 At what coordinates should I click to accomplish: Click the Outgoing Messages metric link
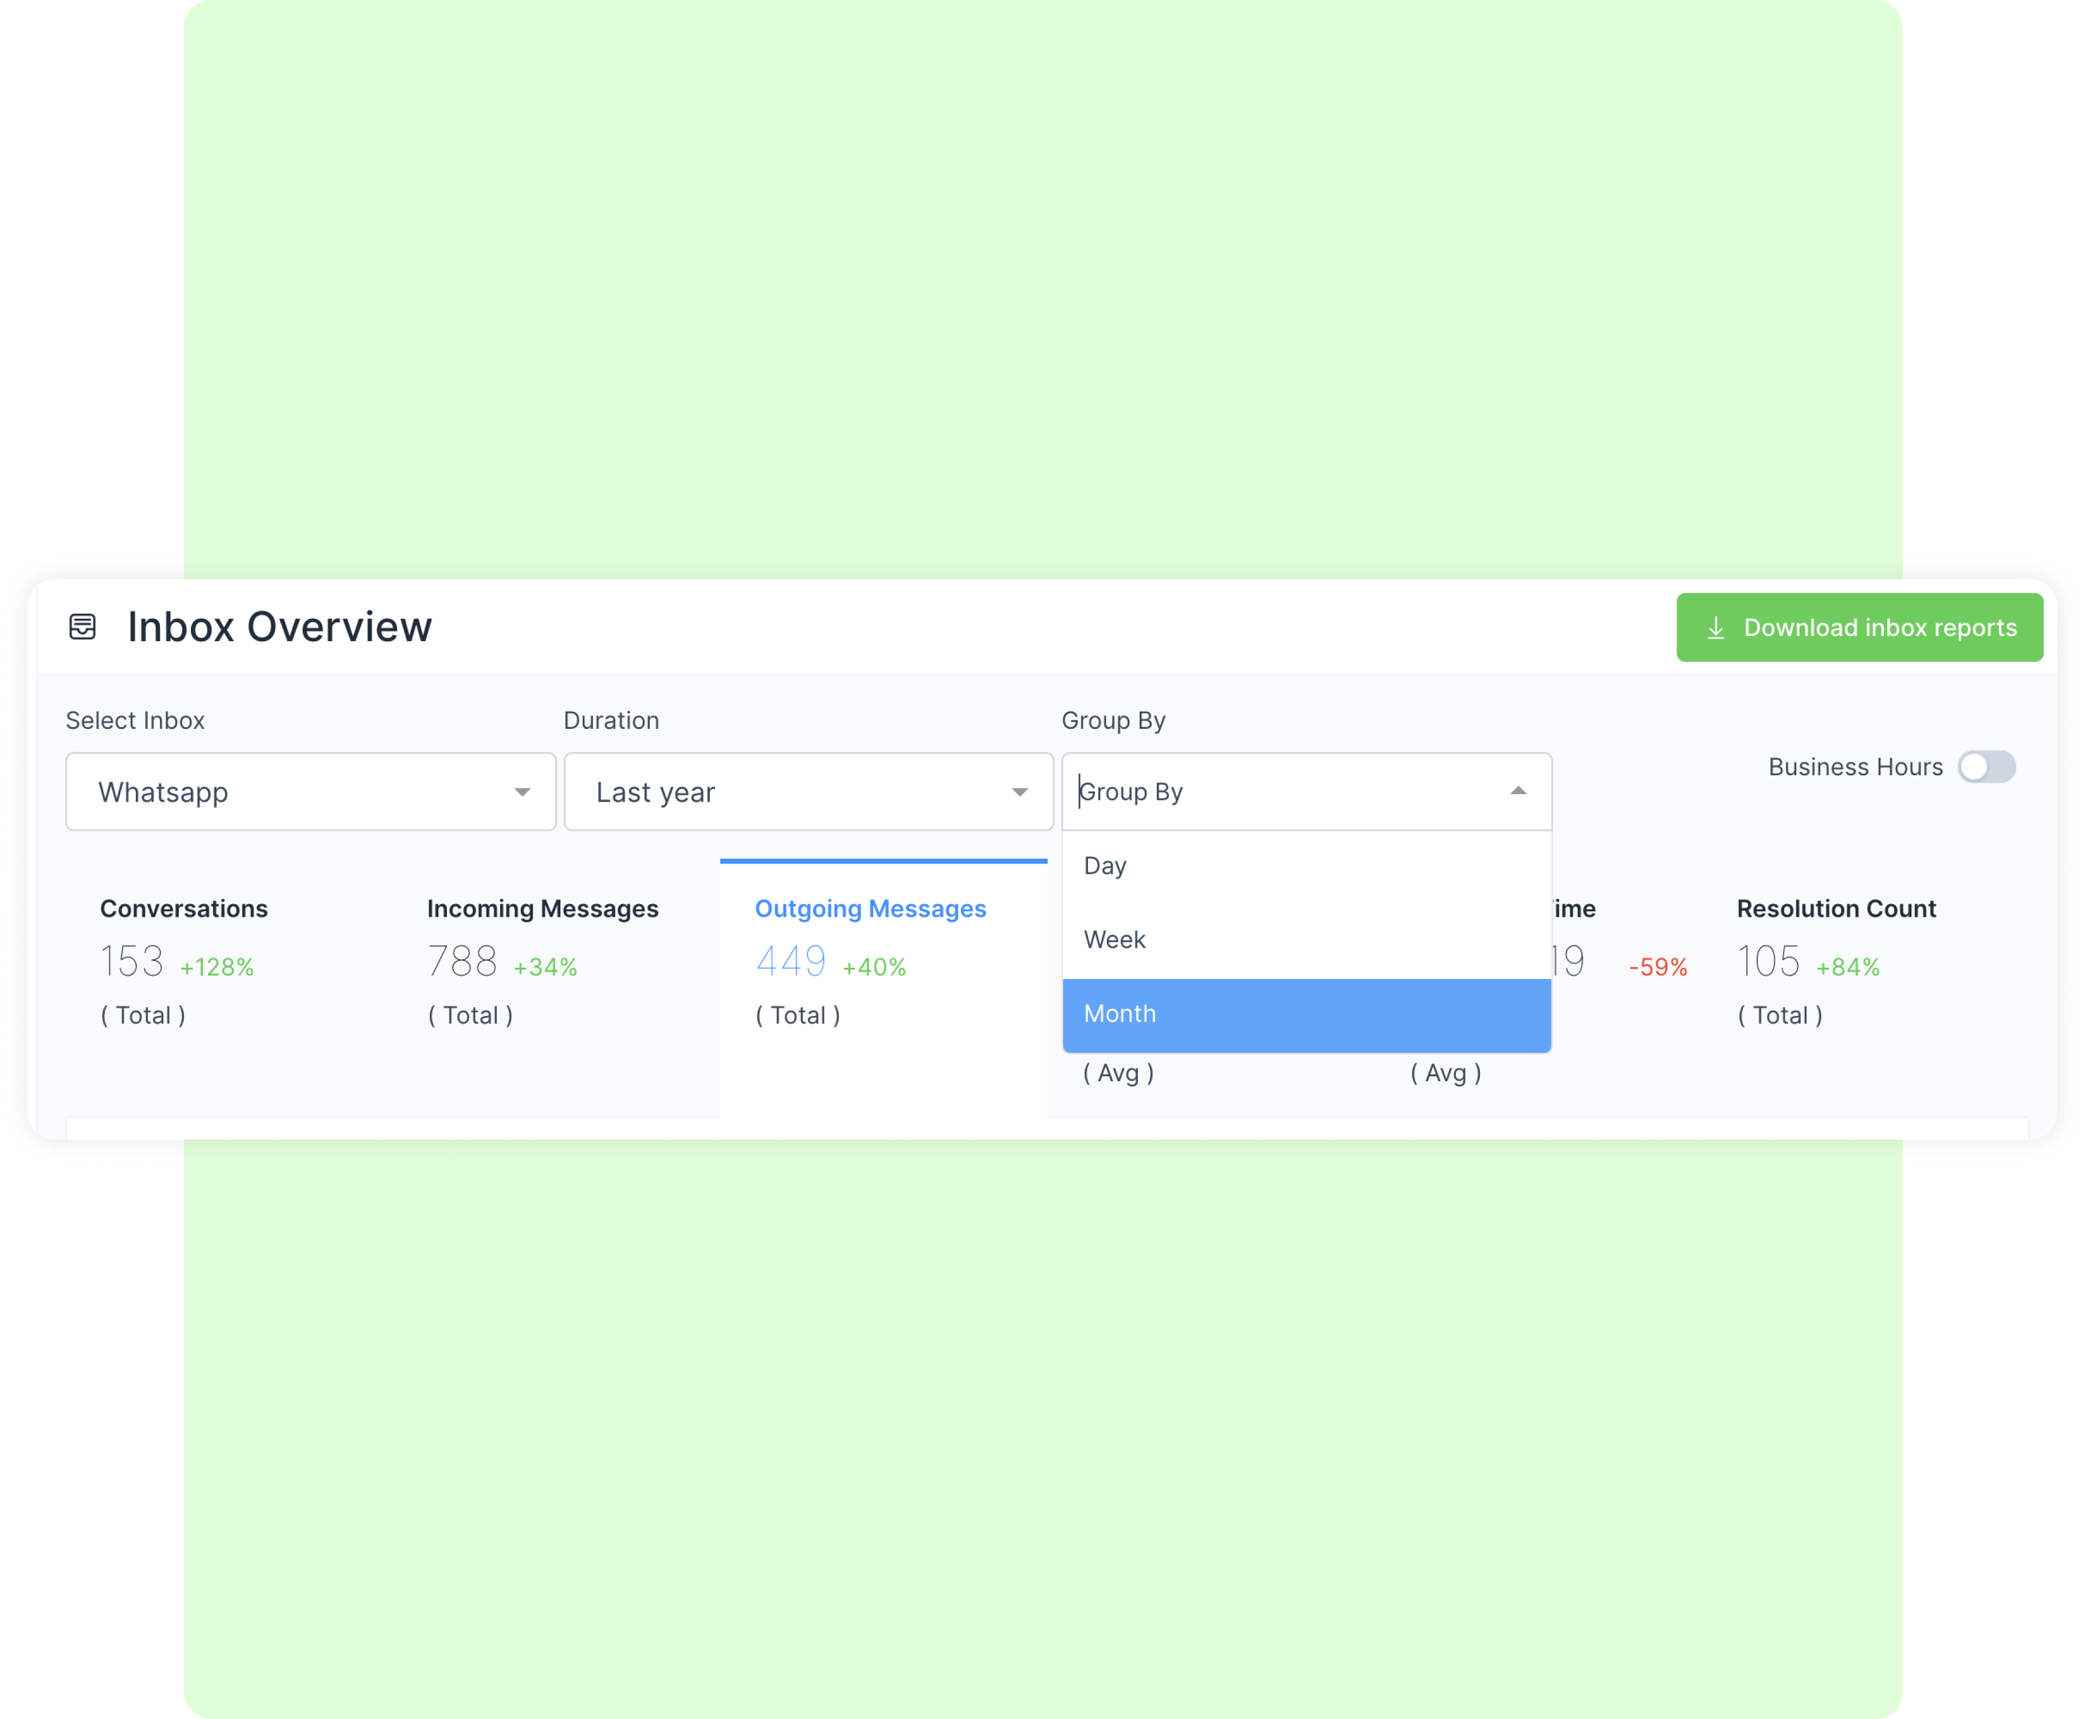pos(871,907)
